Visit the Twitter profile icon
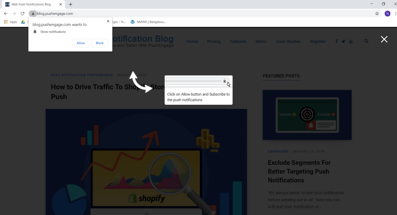This screenshot has height=215, width=397. 343,41
